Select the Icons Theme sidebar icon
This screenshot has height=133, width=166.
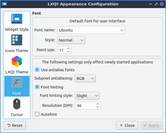pos(17,40)
